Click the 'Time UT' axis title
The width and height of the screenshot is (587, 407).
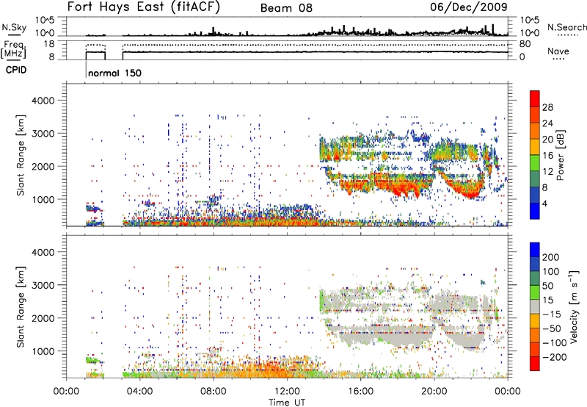[287, 402]
